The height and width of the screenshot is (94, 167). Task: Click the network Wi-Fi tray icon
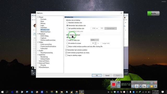[x=143, y=92]
